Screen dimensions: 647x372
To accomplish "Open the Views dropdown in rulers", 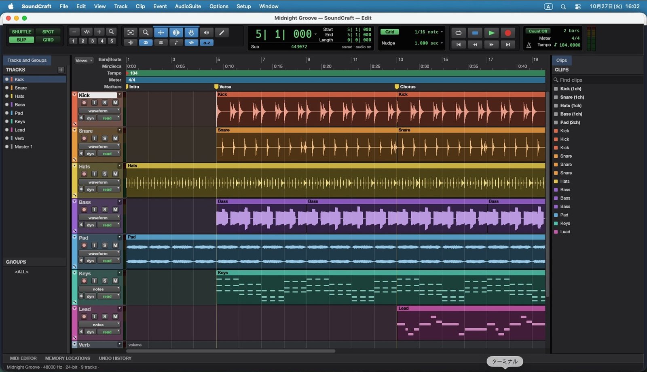I will tap(84, 60).
